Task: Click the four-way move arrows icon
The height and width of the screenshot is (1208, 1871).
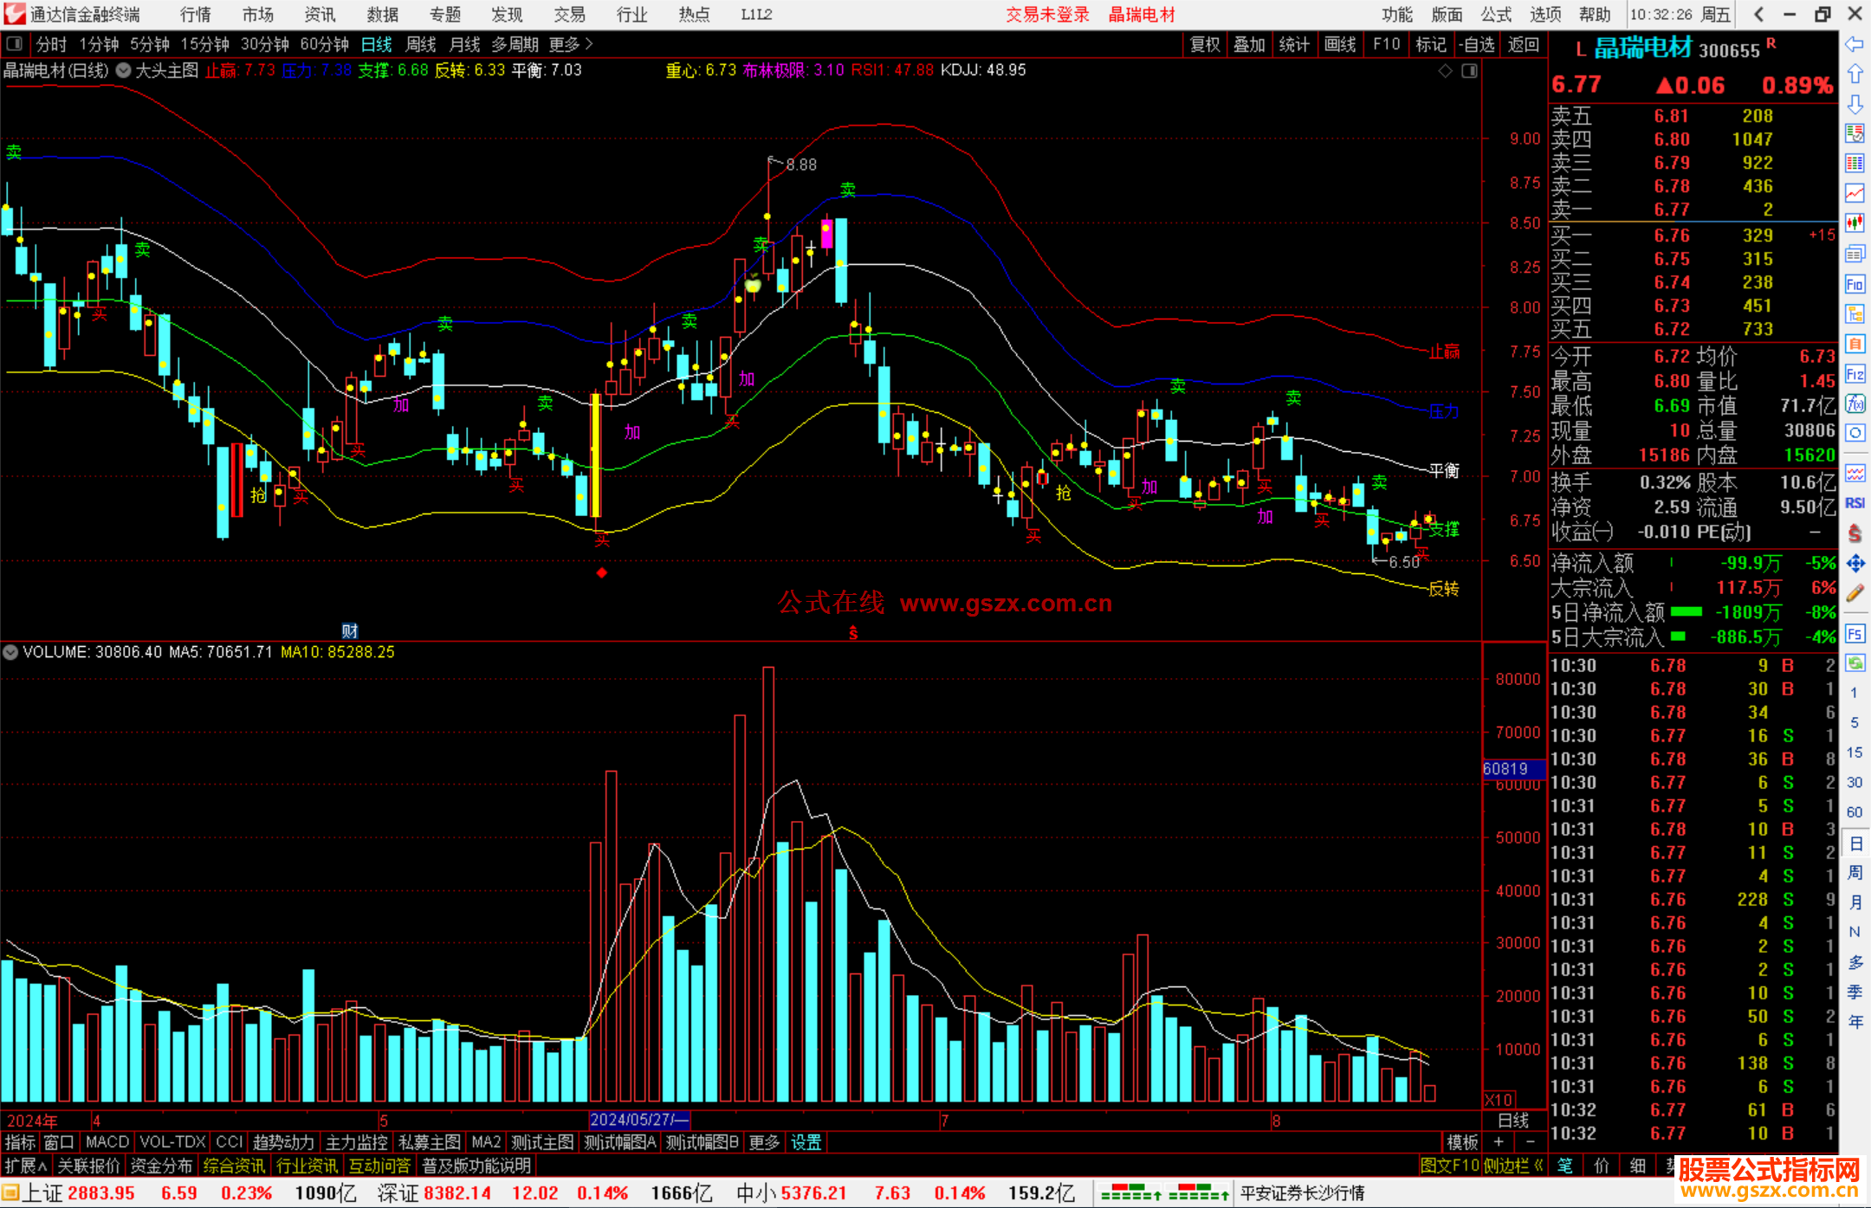Action: tap(1855, 564)
